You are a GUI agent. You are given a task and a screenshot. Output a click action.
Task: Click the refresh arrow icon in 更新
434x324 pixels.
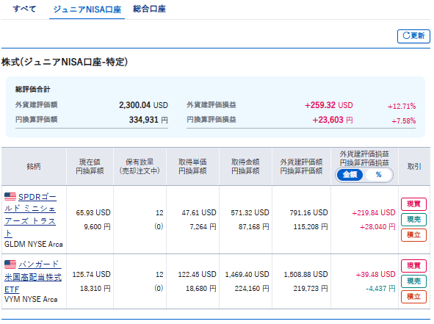click(x=406, y=36)
